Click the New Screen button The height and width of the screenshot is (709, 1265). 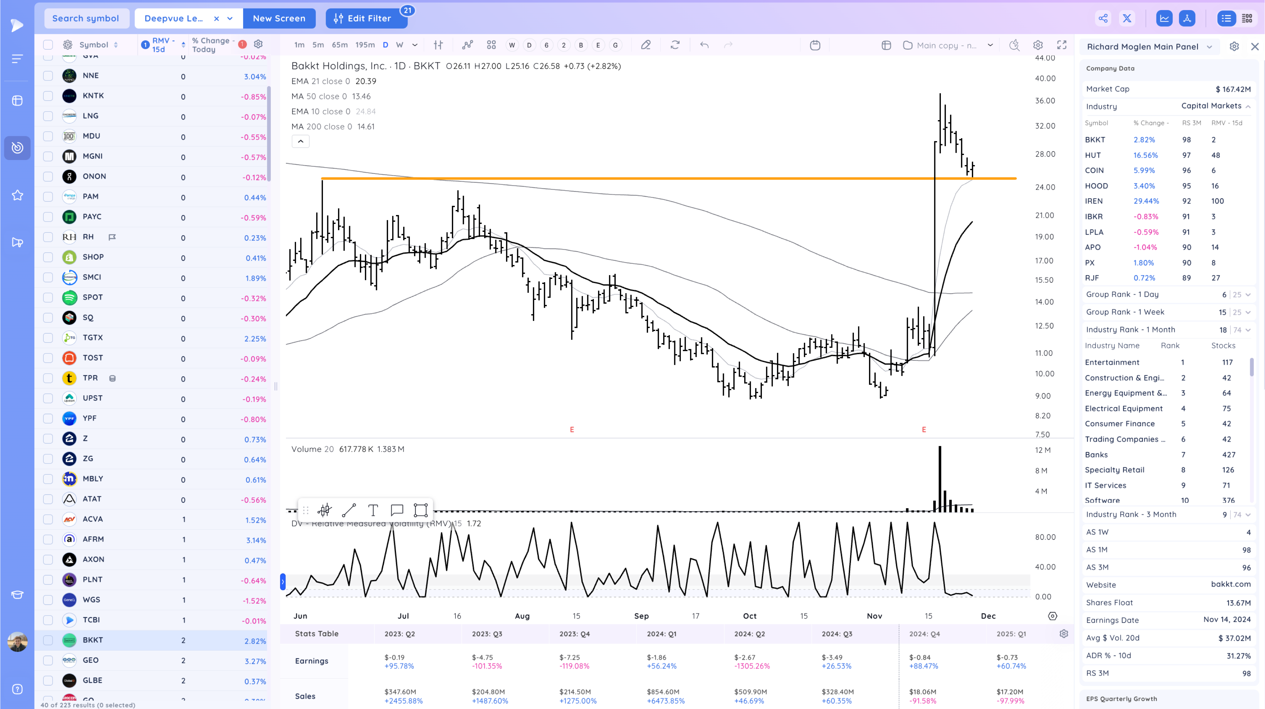point(279,19)
